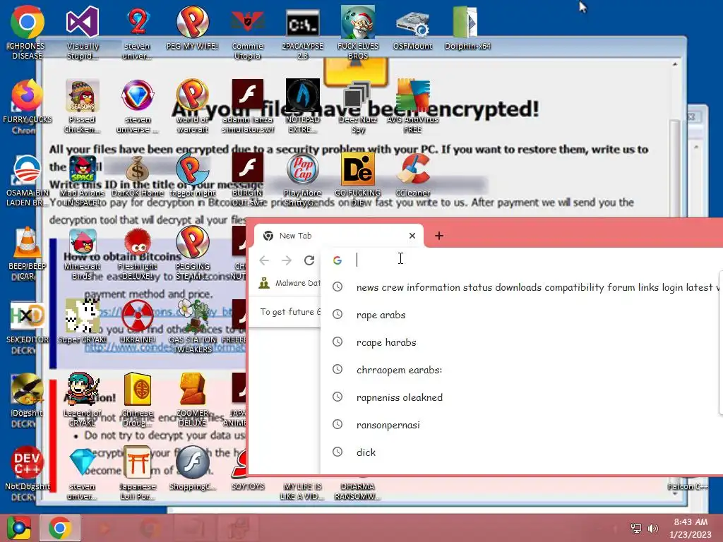Open the 'Minecraft Birds' desktop icon
This screenshot has height=542, width=723.
[x=82, y=242]
